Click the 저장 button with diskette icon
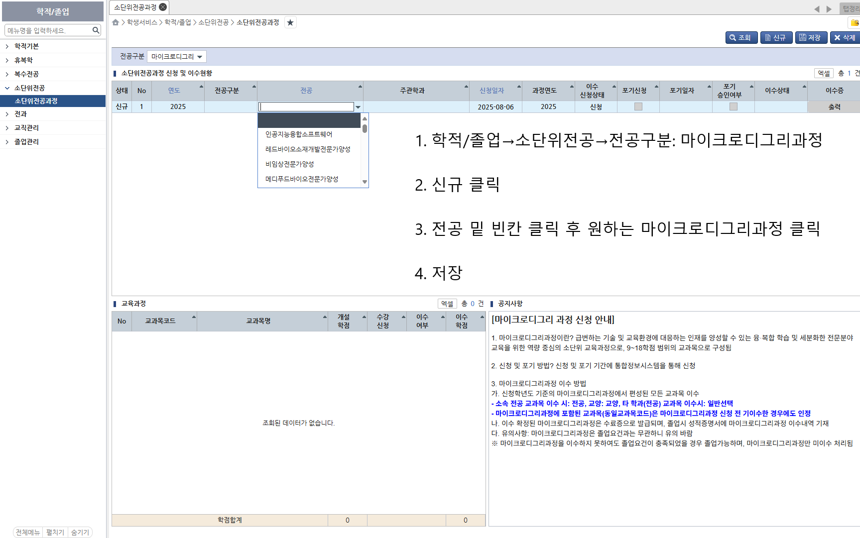Viewport: 860px width, 538px height. (811, 37)
